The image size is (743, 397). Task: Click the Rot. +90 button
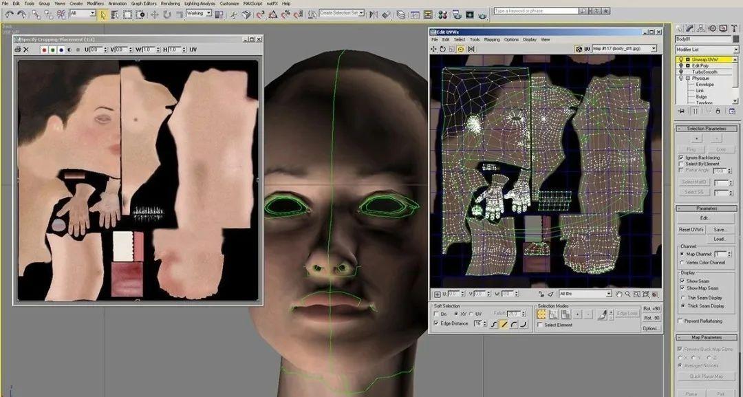(x=651, y=308)
